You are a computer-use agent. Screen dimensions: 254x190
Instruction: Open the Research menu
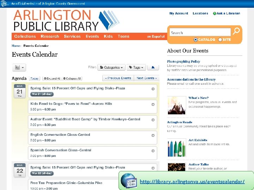coord(50,36)
